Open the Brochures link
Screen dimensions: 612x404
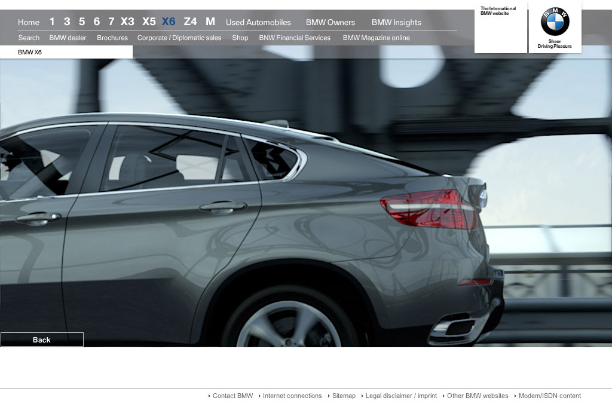point(112,38)
